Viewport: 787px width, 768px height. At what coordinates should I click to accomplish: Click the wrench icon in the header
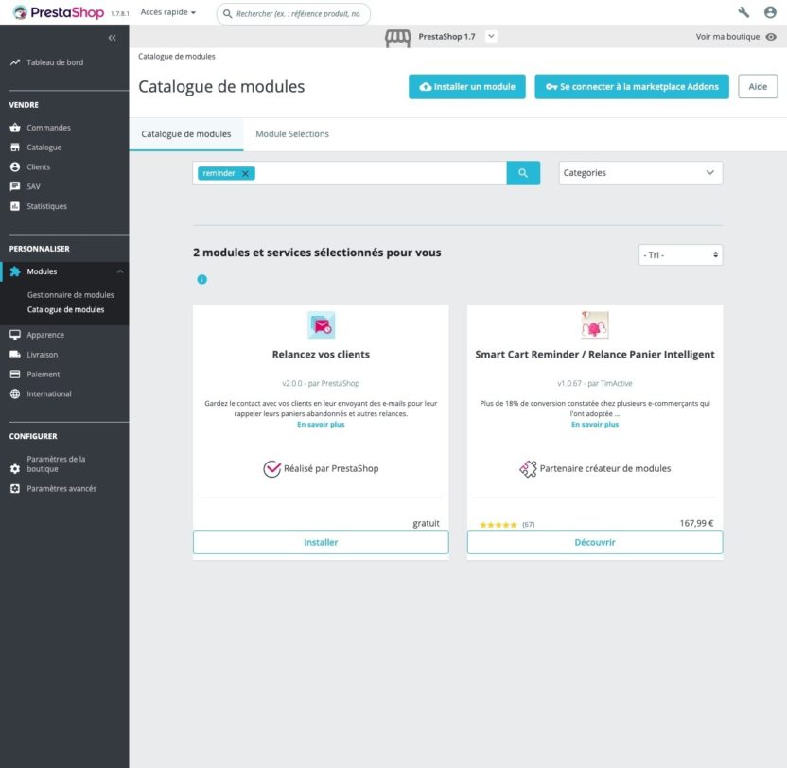point(742,13)
